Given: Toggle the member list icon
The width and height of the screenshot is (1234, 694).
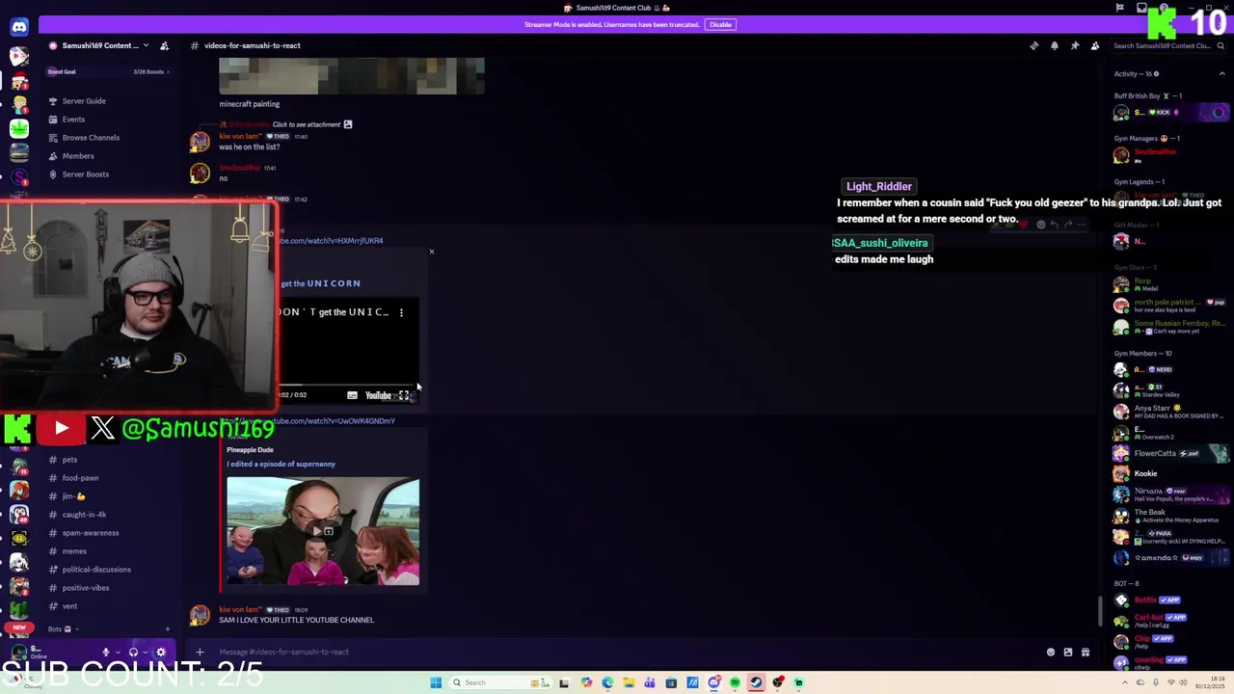Looking at the screenshot, I should pyautogui.click(x=1095, y=45).
